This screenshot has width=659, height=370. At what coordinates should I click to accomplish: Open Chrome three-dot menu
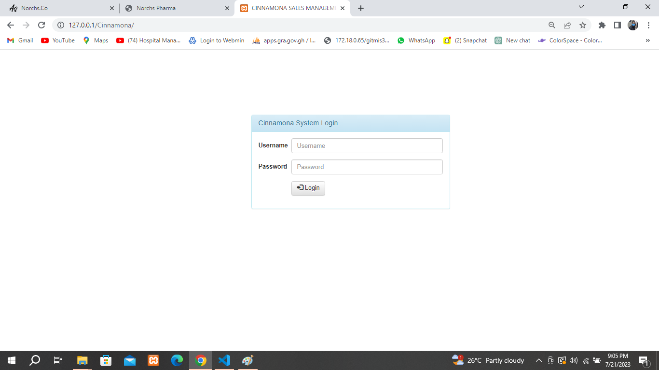649,25
